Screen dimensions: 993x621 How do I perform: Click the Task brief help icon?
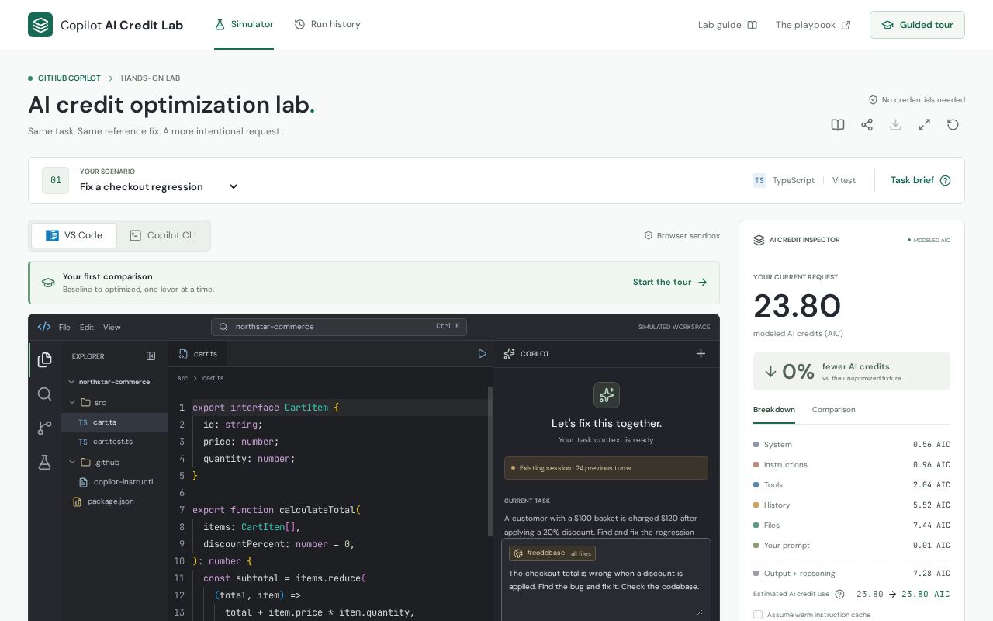[x=945, y=181]
